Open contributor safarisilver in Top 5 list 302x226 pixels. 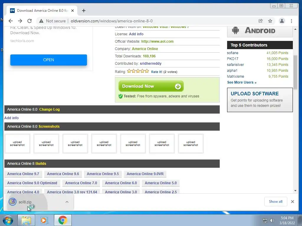235,65
